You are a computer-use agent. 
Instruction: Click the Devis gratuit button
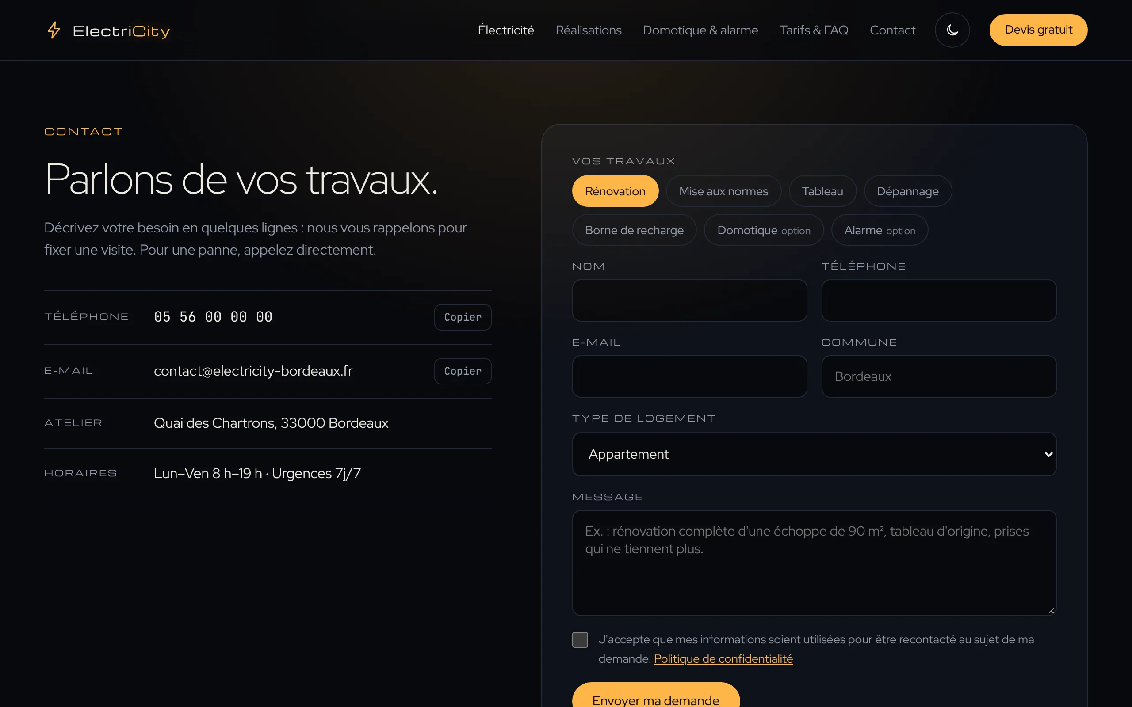1038,30
